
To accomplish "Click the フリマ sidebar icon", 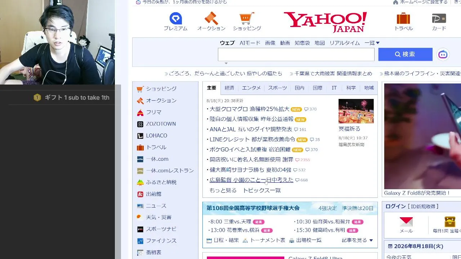I will pos(140,112).
